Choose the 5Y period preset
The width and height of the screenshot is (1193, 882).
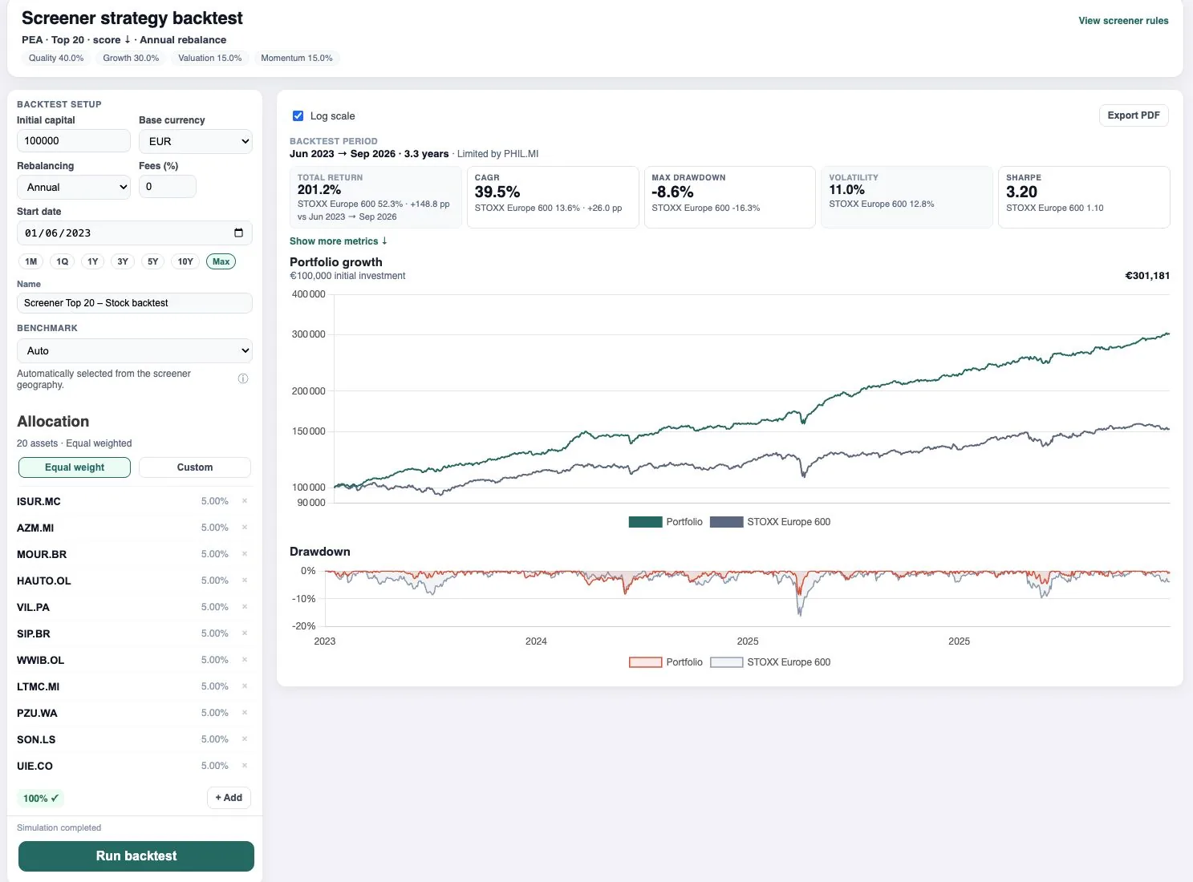click(x=152, y=261)
